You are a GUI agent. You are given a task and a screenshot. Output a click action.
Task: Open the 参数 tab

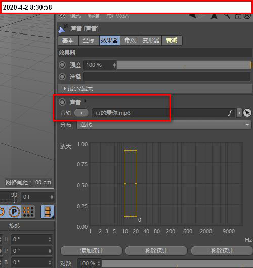131,40
